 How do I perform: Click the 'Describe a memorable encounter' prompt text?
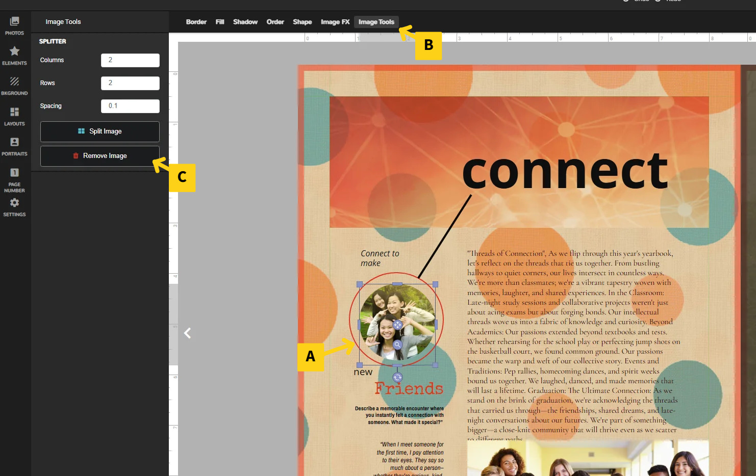(x=399, y=415)
